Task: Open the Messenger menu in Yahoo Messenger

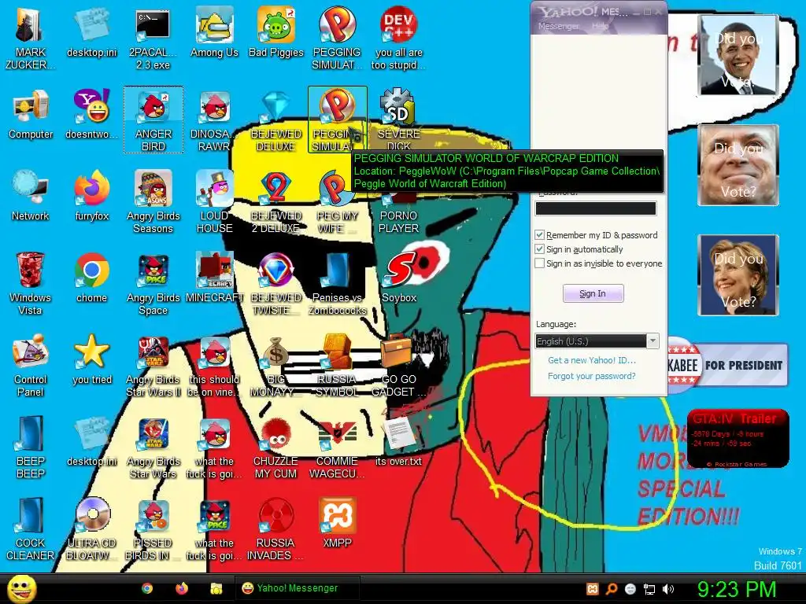Action: (558, 26)
